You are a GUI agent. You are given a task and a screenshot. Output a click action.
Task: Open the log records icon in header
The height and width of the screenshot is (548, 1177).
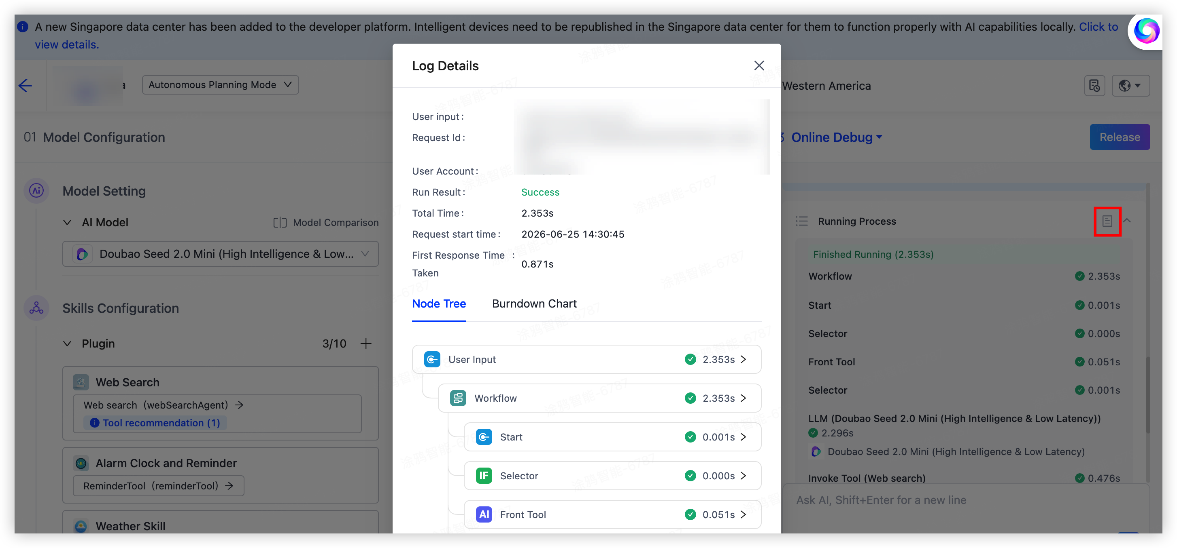coord(1094,85)
